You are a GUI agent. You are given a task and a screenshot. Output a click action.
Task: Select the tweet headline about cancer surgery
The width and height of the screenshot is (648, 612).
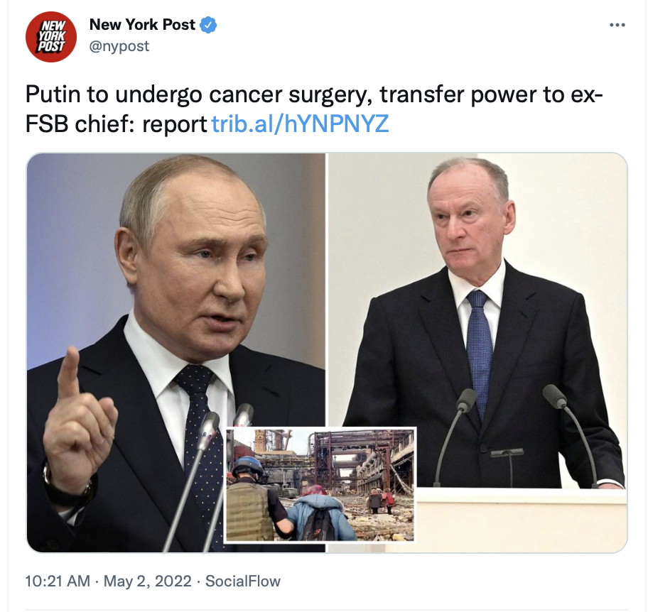(314, 109)
